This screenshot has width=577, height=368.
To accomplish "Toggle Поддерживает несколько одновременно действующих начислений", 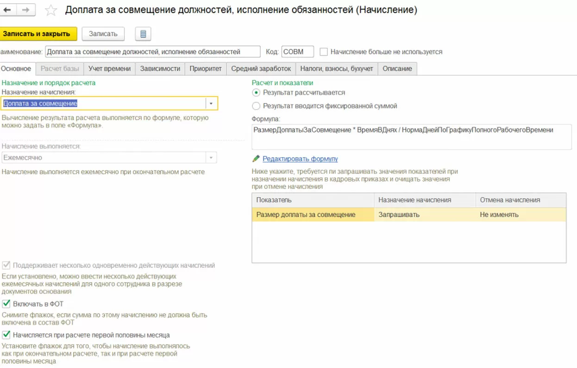I will tap(6, 265).
